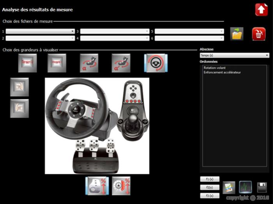This screenshot has width=273, height=204.
Task: Open measurement file dropdown number 3
Action: (x=115, y=31)
